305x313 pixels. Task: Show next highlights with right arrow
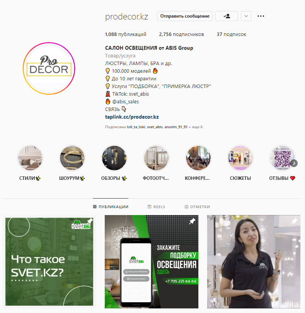pos(294,163)
